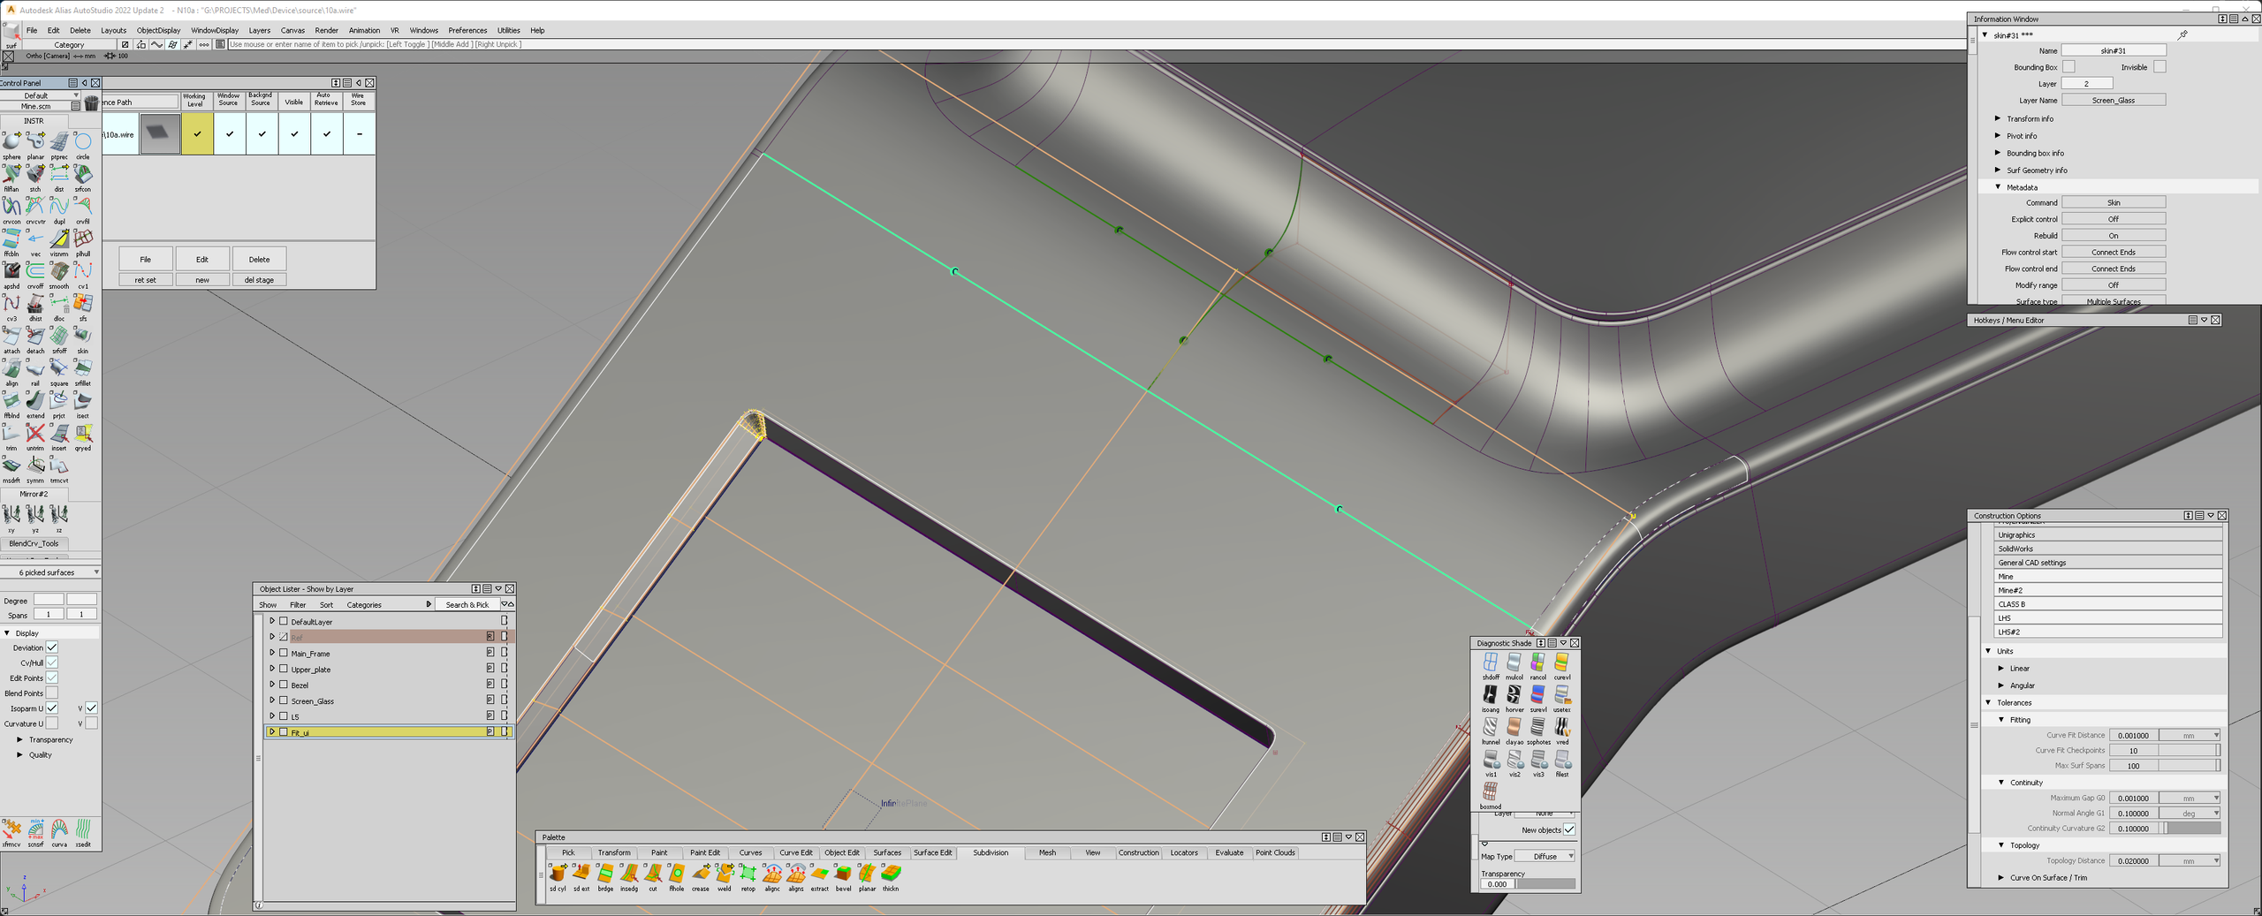This screenshot has width=2262, height=916.
Task: Open the Layers menu
Action: 259,30
